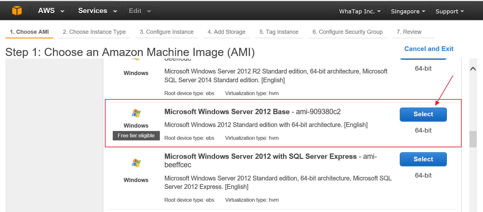This screenshot has width=483, height=212.
Task: Switch to 3. Configure Instance step
Action: (x=167, y=32)
